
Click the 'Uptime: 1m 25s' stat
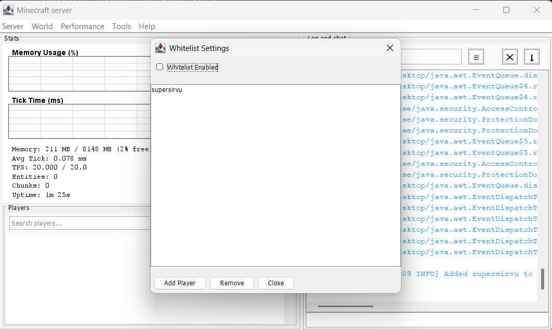(41, 195)
